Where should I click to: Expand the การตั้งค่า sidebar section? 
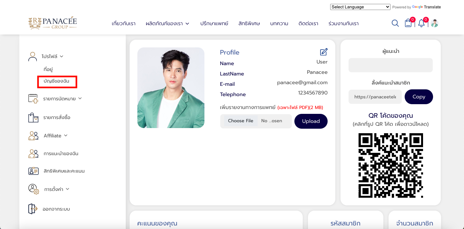tap(57, 189)
